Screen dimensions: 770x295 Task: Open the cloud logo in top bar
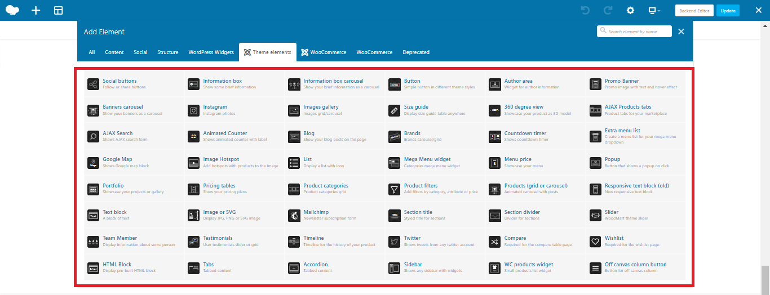[x=12, y=10]
